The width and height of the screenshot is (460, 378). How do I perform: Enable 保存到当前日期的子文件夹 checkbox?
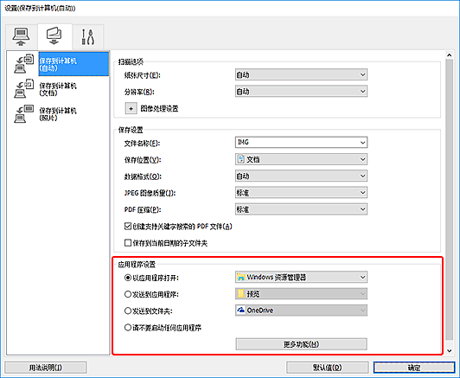pos(128,243)
